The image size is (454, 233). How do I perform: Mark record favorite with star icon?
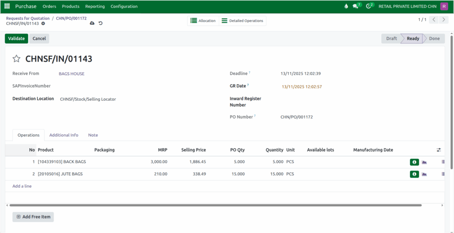point(16,59)
